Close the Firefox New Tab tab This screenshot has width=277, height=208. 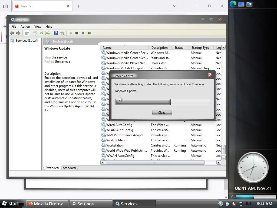[68, 6]
